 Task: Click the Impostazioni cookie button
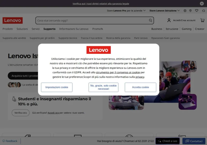(57, 87)
